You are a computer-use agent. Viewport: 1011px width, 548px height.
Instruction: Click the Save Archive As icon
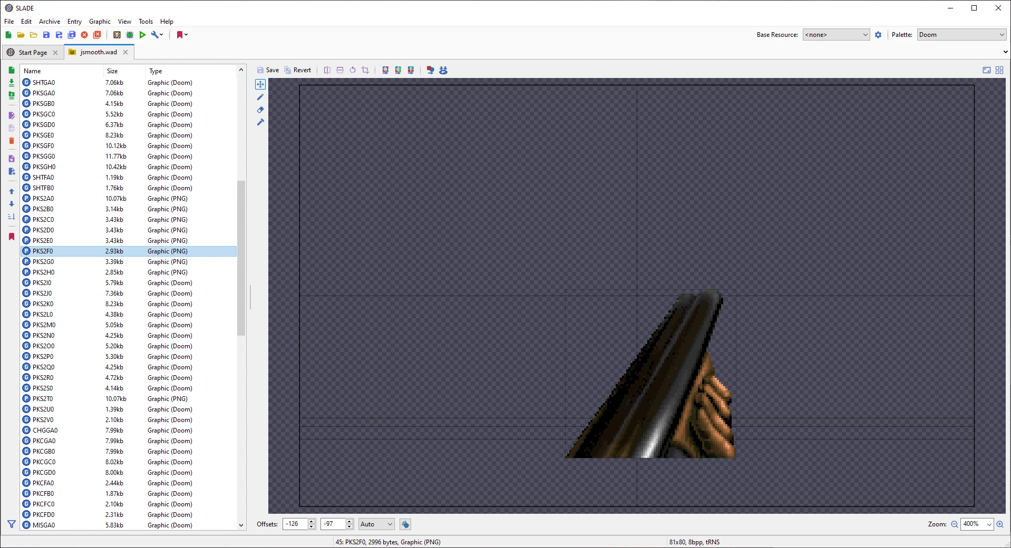pos(59,35)
